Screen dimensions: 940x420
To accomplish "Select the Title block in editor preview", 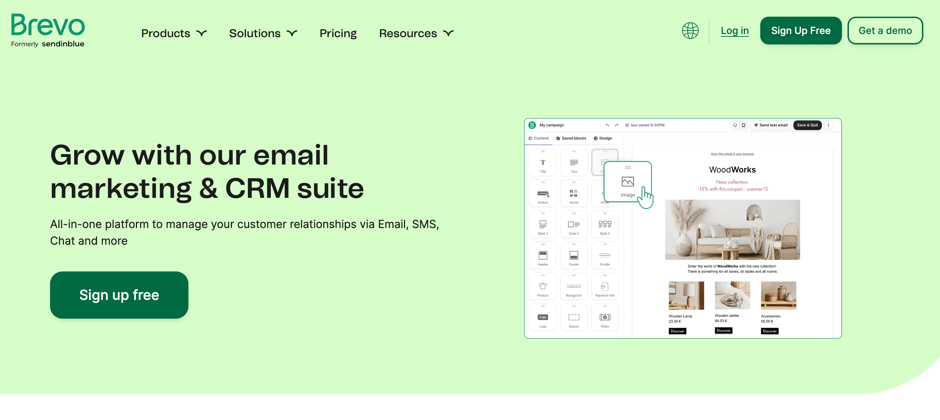I will pyautogui.click(x=543, y=162).
